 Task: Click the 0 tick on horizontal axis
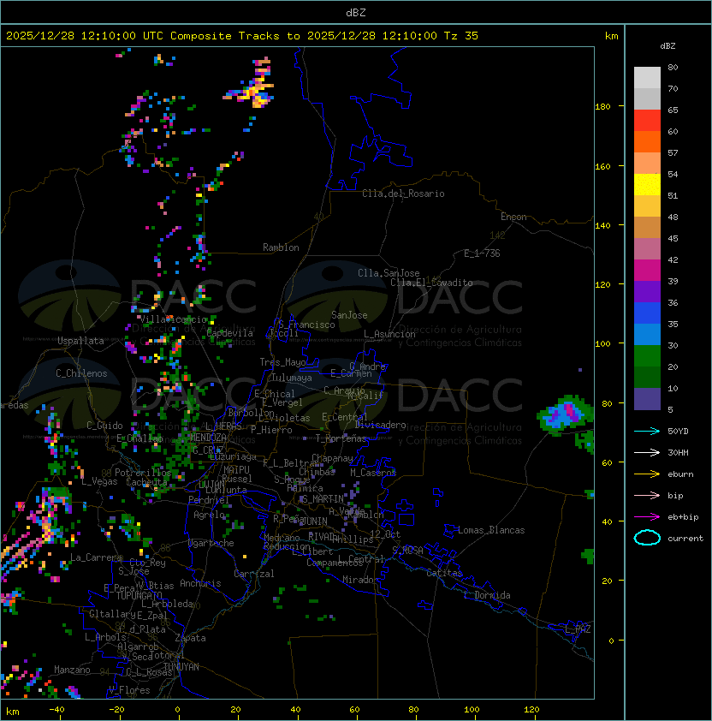177,710
